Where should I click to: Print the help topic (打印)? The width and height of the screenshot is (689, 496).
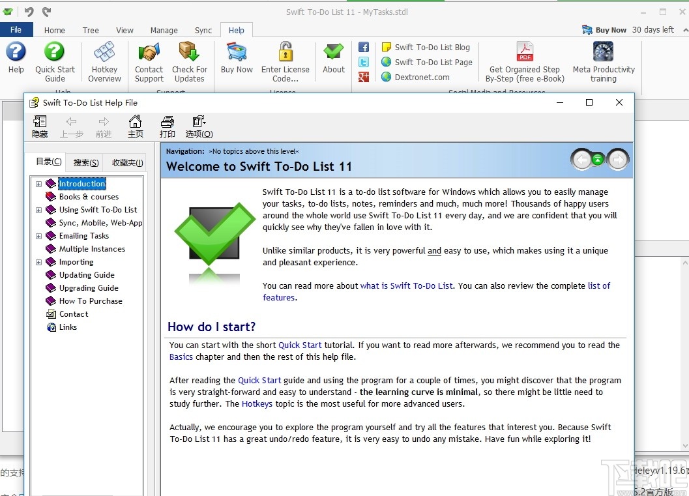pos(167,126)
